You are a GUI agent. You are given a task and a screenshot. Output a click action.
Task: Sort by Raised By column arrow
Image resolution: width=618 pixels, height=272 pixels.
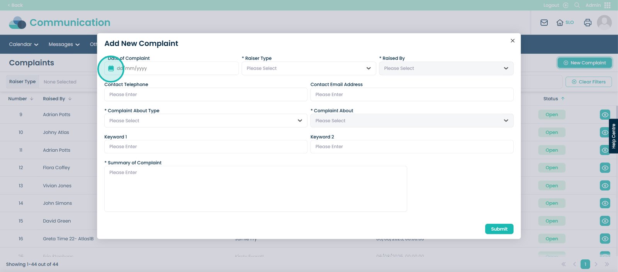pyautogui.click(x=70, y=99)
